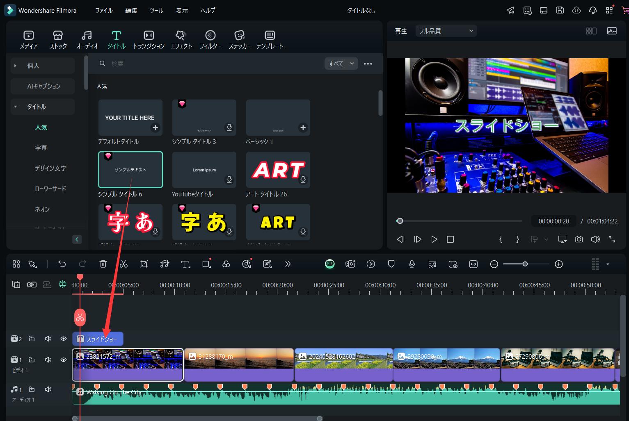Viewport: 629px width, 421px height.
Task: Select the スライドショー title clip
Action: pyautogui.click(x=98, y=339)
